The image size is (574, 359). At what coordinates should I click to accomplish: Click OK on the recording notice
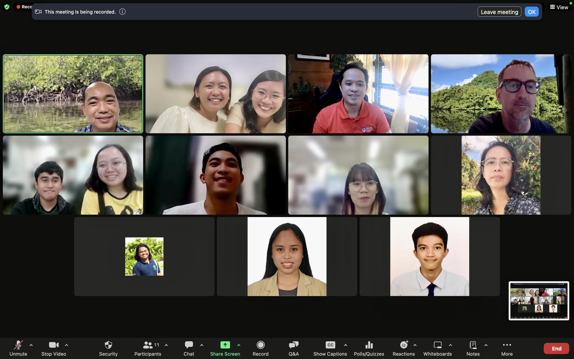point(531,12)
